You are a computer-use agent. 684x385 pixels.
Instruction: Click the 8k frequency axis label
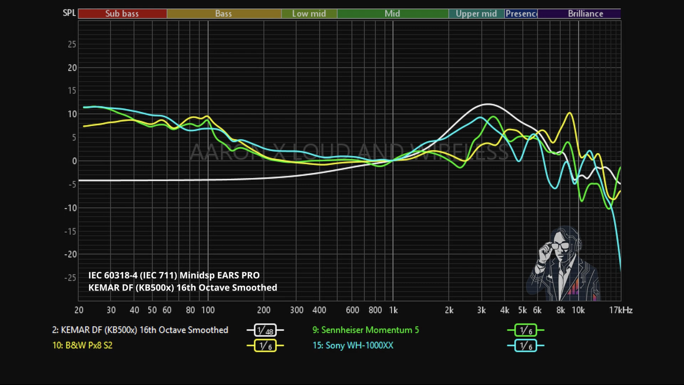pyautogui.click(x=561, y=310)
